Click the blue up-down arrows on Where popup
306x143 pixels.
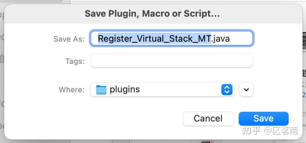(x=227, y=90)
